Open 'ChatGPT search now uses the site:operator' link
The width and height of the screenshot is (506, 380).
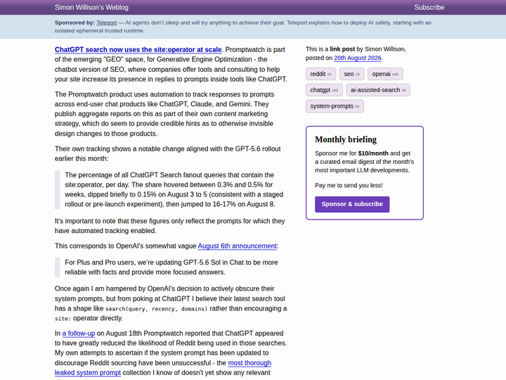(x=138, y=49)
